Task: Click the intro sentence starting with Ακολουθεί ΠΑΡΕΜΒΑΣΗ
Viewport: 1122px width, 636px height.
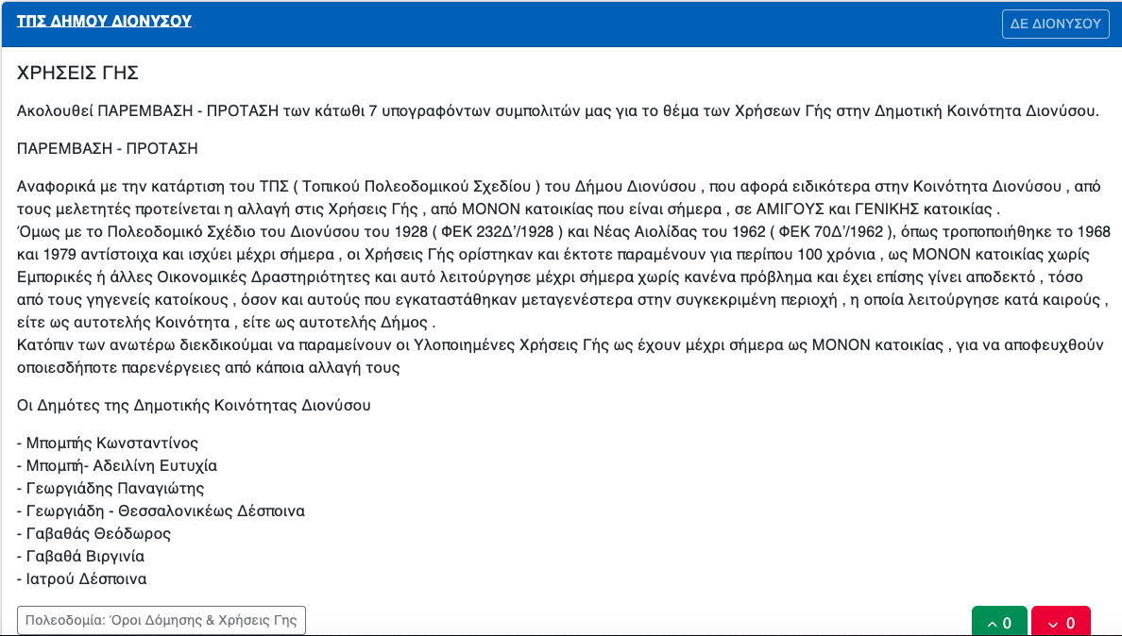Action: pyautogui.click(x=558, y=110)
